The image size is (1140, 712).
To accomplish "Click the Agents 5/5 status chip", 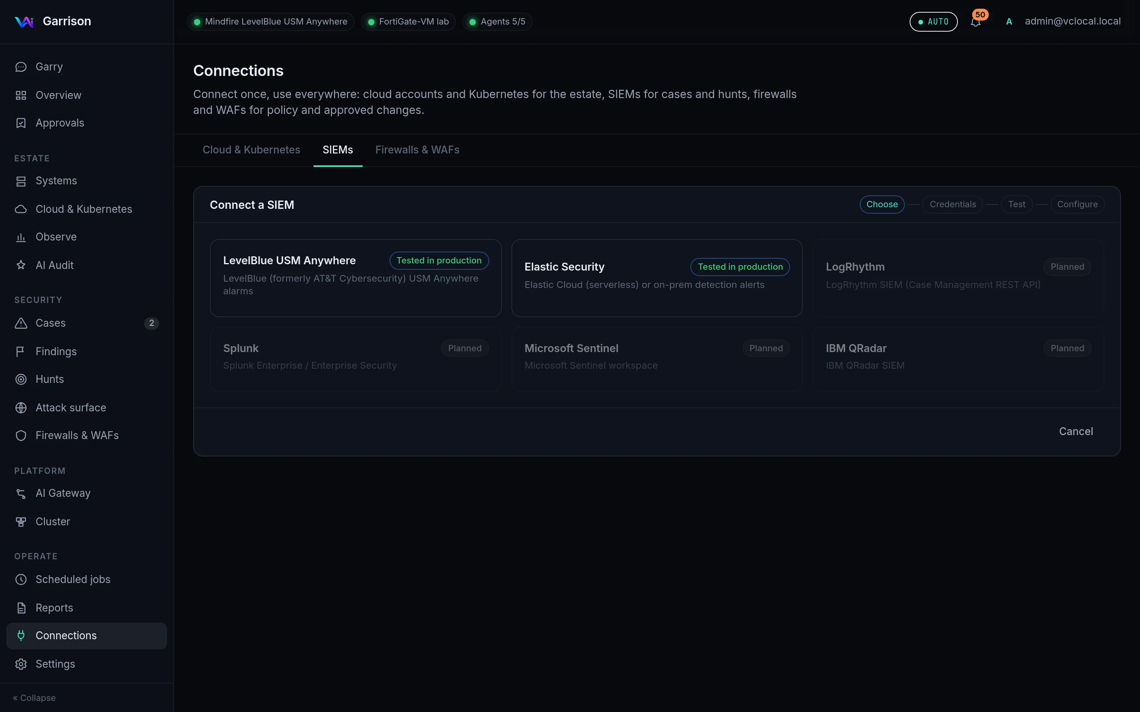I will coord(498,22).
